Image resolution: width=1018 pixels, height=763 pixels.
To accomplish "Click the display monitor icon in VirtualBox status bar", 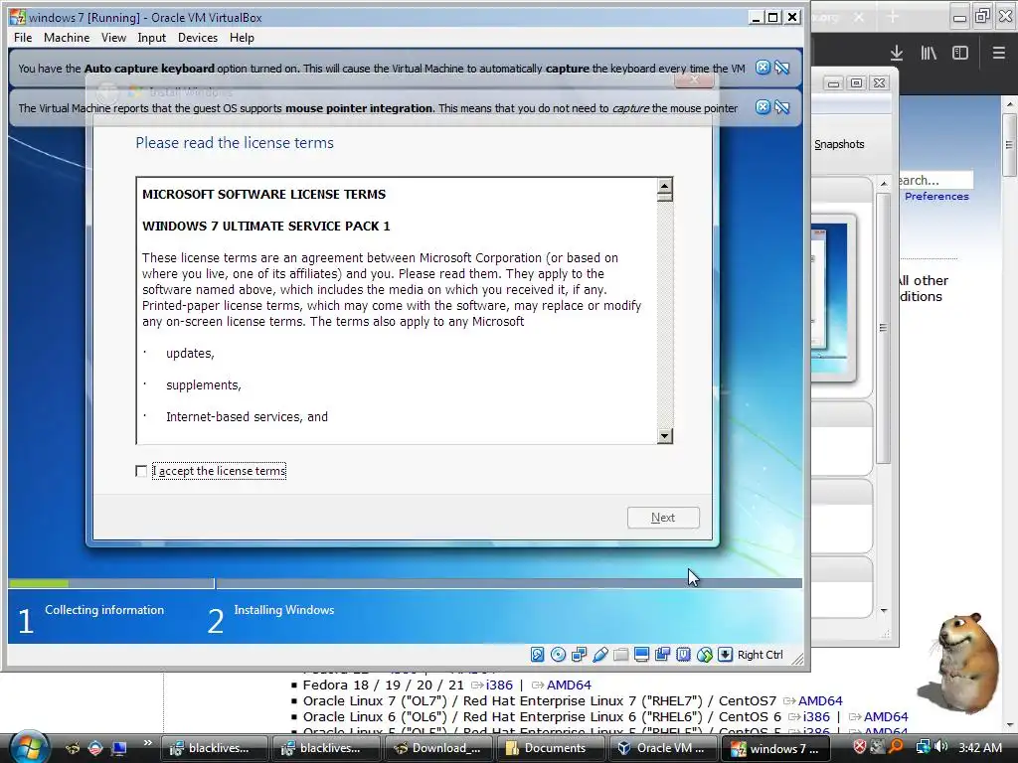I will point(641,655).
